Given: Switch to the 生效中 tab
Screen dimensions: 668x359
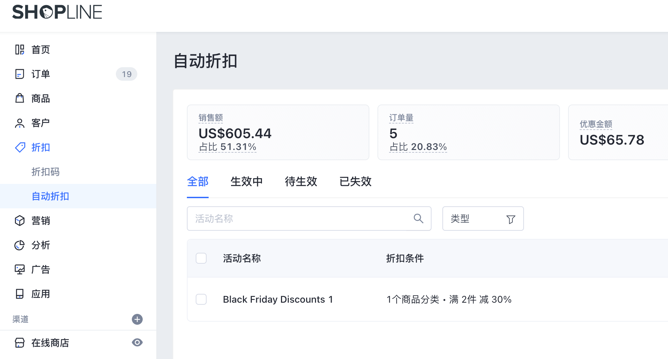Looking at the screenshot, I should tap(246, 182).
